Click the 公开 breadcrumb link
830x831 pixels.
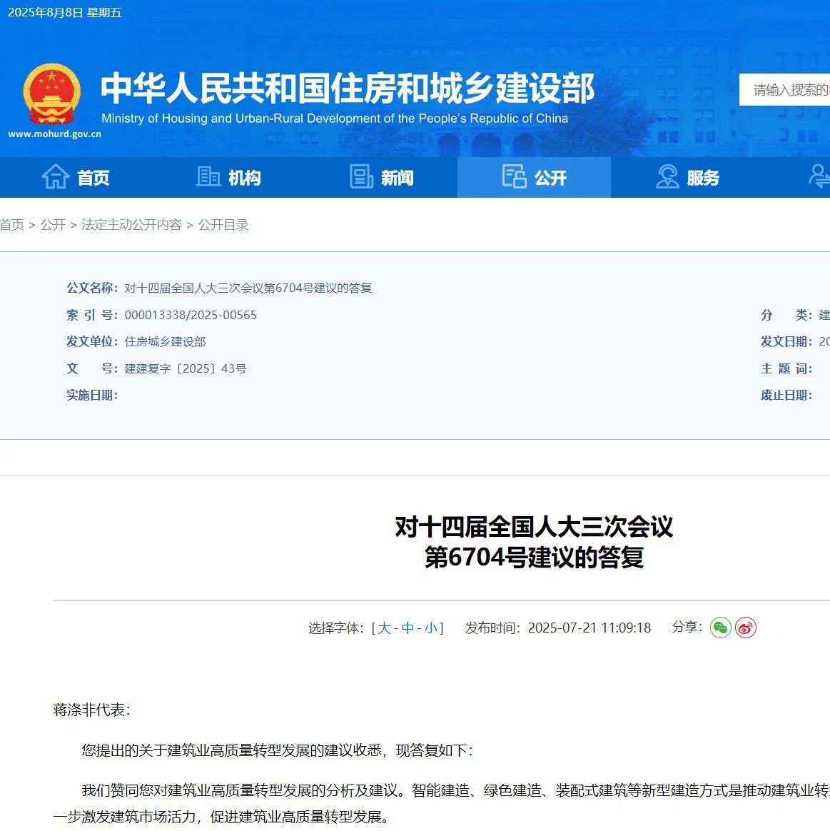(x=53, y=225)
